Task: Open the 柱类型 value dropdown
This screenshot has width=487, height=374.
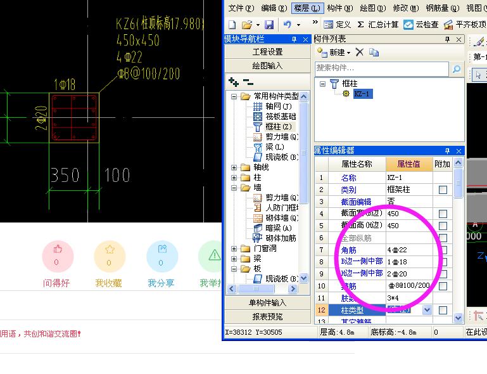Action: point(427,310)
